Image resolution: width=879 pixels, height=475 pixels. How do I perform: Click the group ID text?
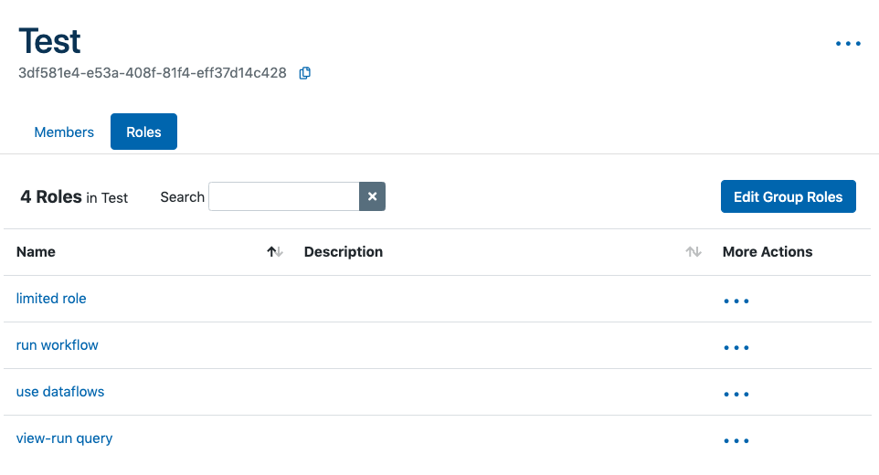click(x=153, y=73)
